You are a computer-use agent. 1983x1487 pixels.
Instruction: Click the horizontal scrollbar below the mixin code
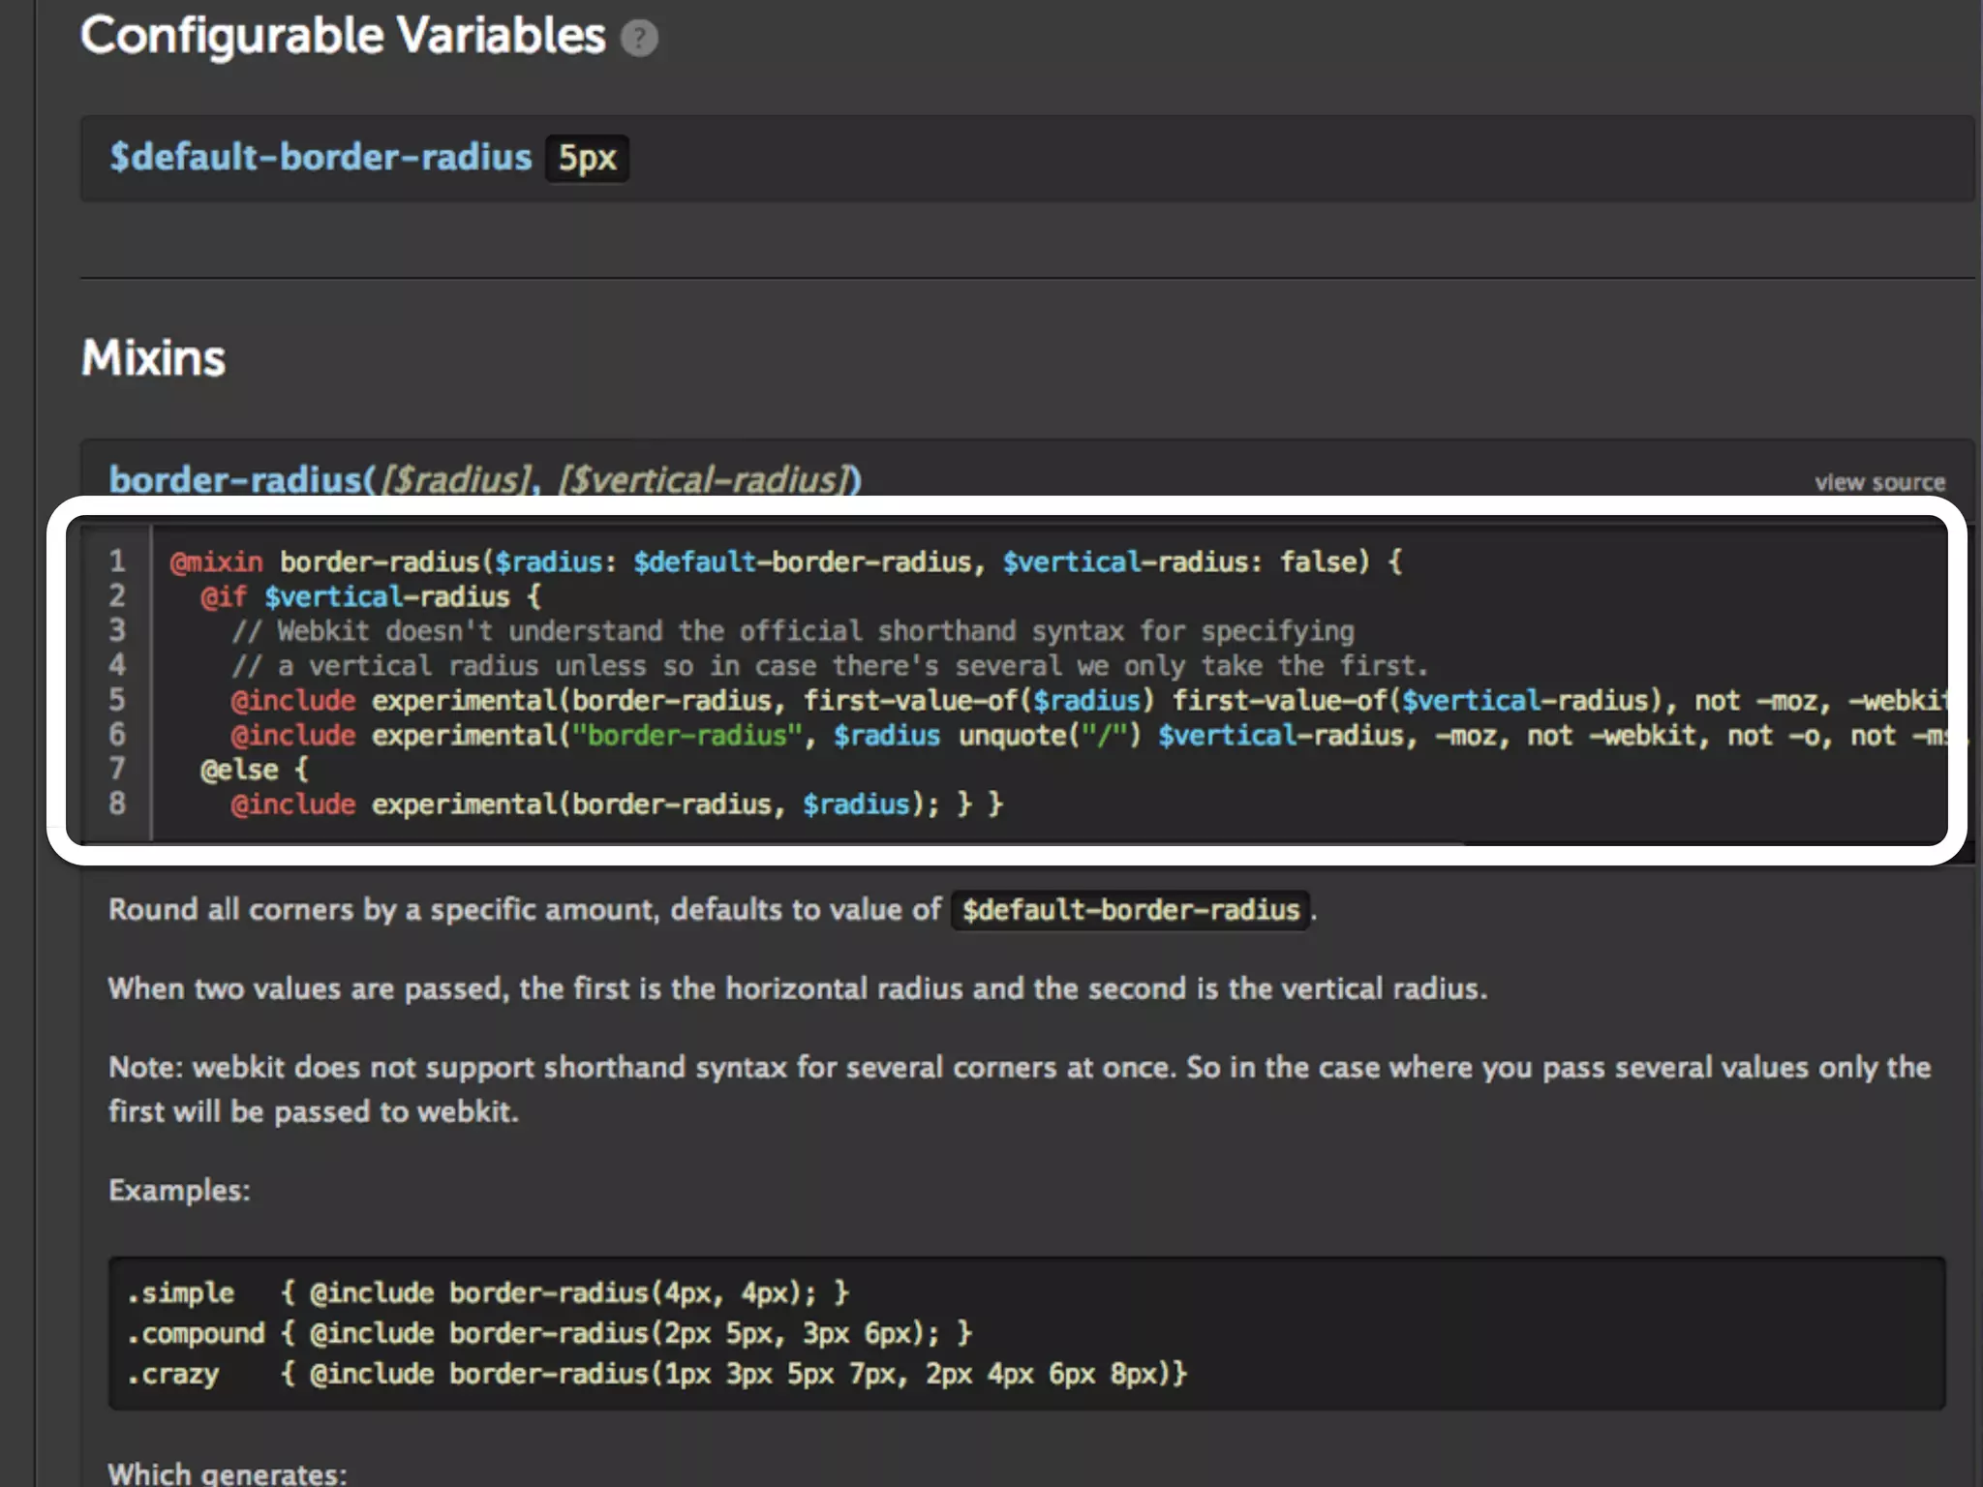point(775,845)
